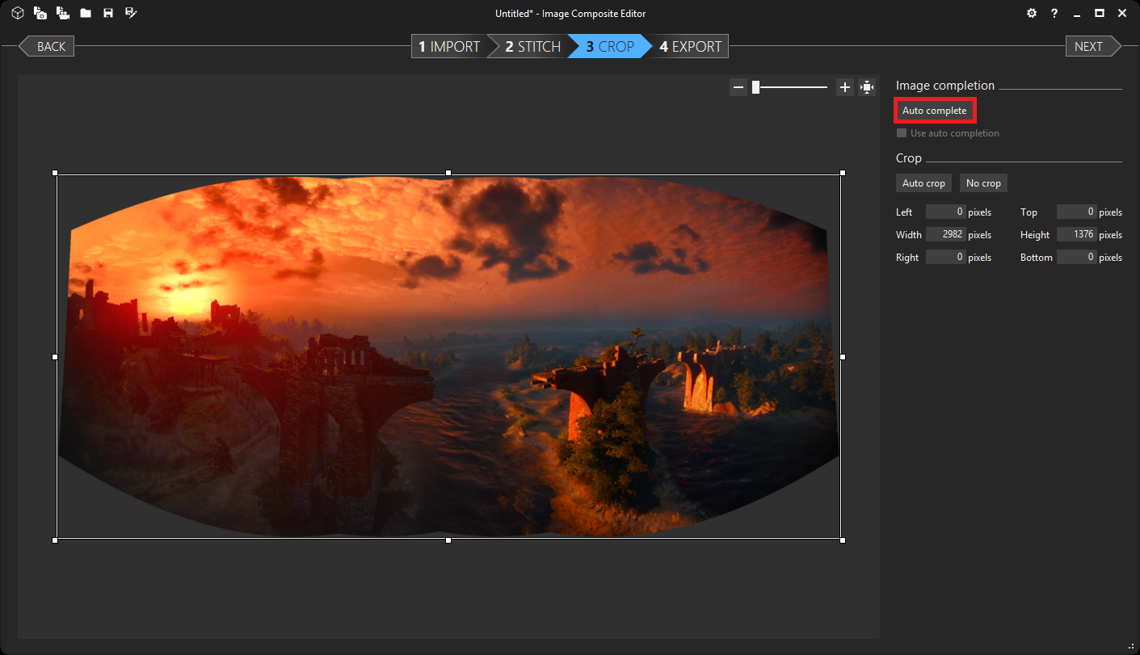Focus the Bottom pixels field
The image size is (1140, 655).
(x=1076, y=258)
